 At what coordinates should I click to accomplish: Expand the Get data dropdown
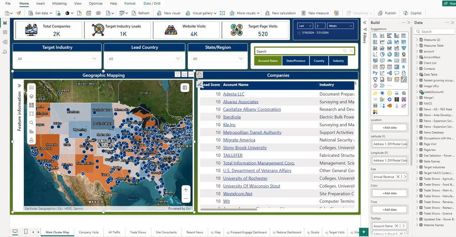coord(51,13)
